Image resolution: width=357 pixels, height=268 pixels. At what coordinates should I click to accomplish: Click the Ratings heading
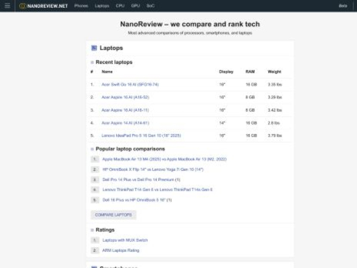[x=105, y=230]
